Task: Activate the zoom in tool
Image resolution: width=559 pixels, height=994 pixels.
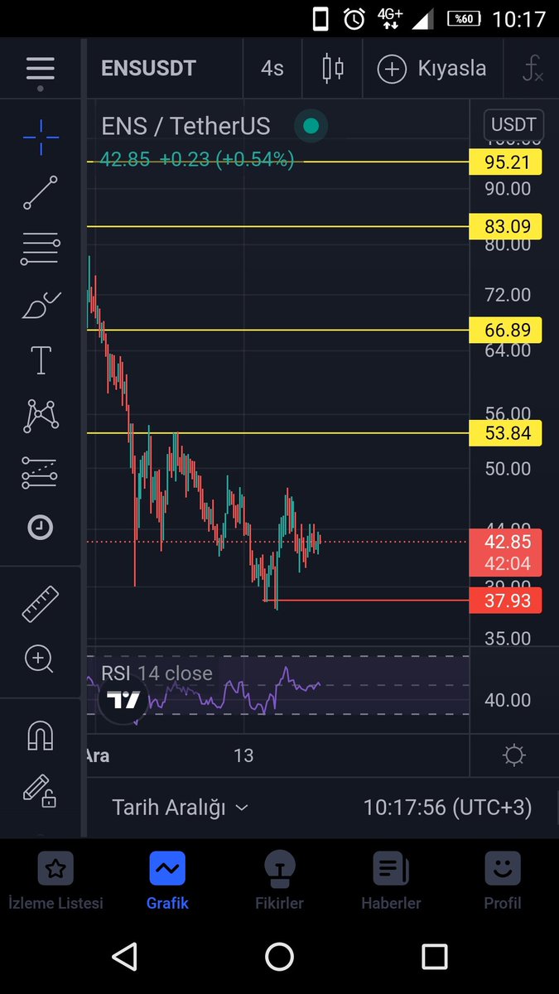Action: [39, 659]
